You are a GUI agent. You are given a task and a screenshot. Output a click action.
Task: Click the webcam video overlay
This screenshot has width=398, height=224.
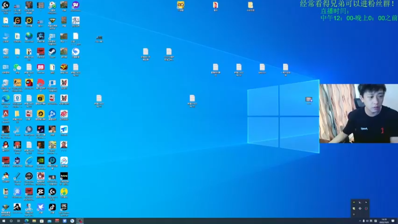(x=358, y=113)
